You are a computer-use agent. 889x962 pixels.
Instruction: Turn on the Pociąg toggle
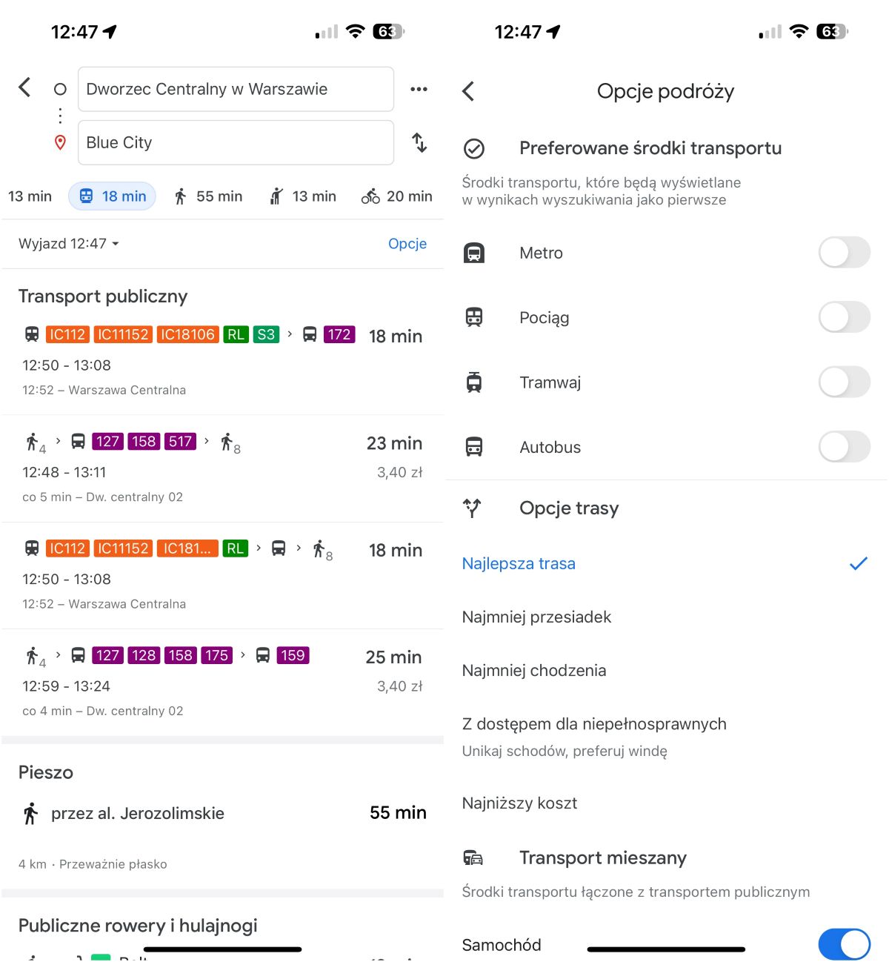844,317
